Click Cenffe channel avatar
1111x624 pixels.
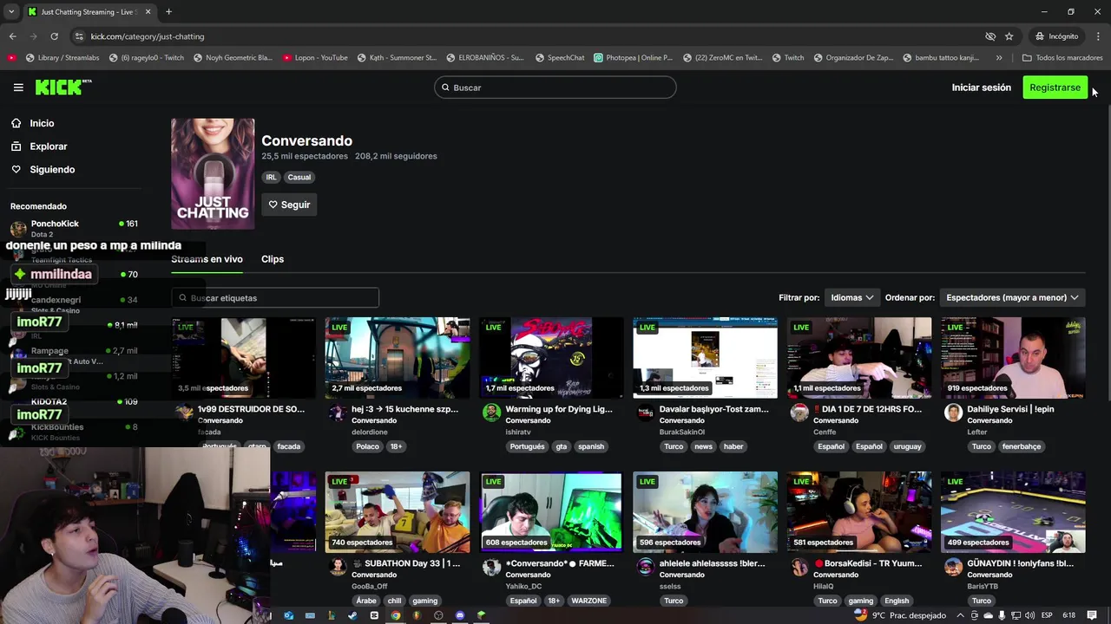799,413
